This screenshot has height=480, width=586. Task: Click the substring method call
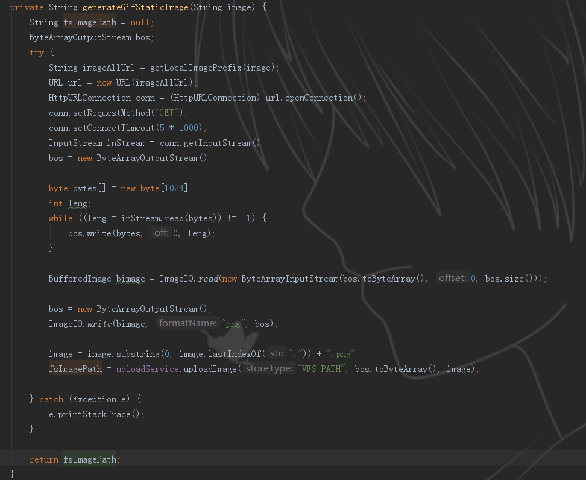click(138, 354)
